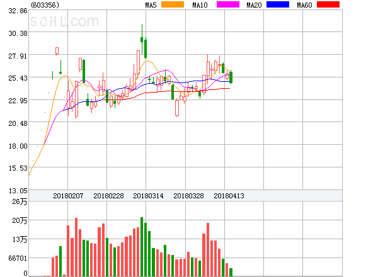Click the 20180413 date label
Image resolution: width=378 pixels, height=277 pixels.
(x=229, y=196)
